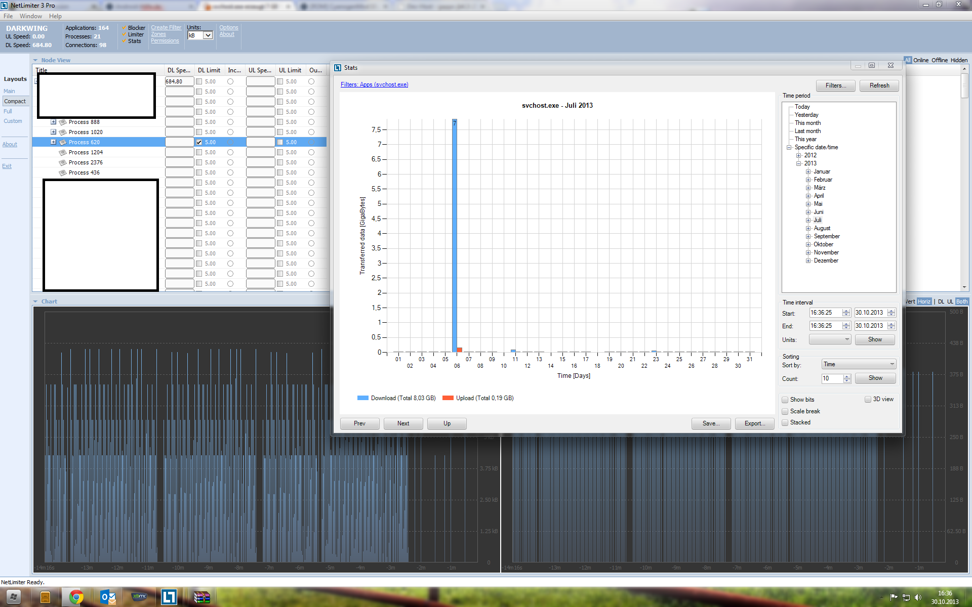Click the Create Filter link
The image size is (972, 607).
[x=166, y=28]
